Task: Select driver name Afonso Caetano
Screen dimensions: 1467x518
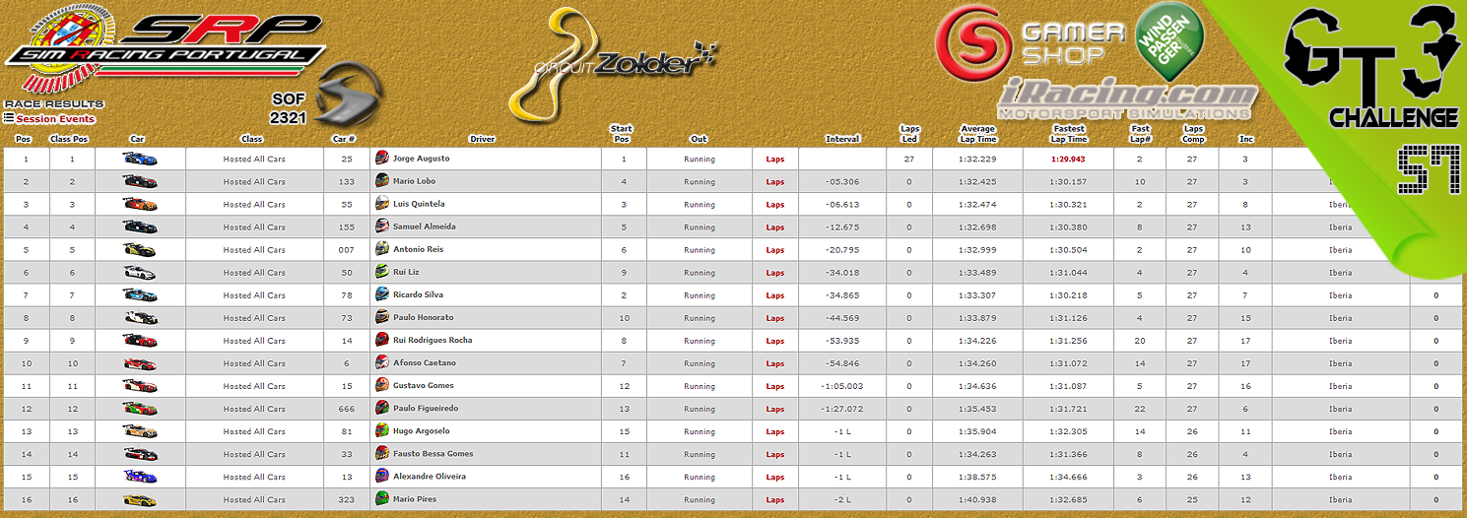Action: click(424, 363)
